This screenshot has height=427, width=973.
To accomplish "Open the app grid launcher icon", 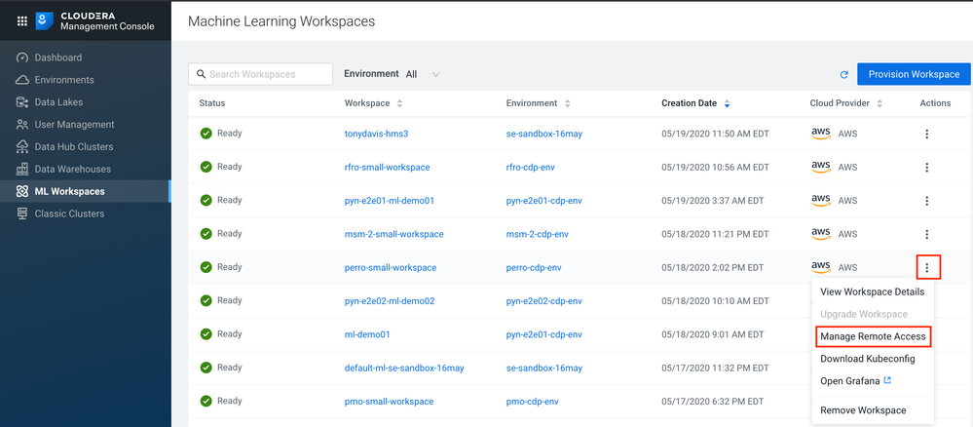I will click(21, 21).
